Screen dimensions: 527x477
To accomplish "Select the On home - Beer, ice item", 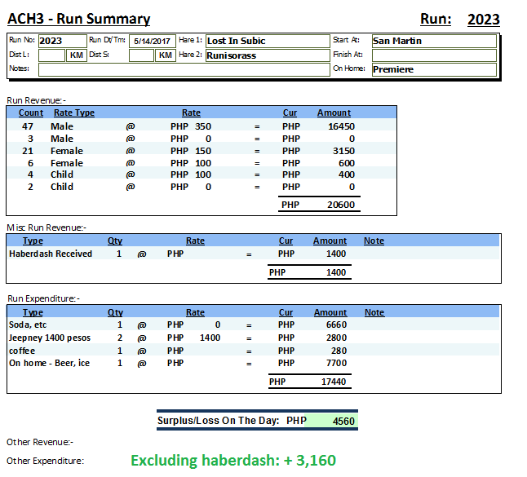I will [49, 363].
